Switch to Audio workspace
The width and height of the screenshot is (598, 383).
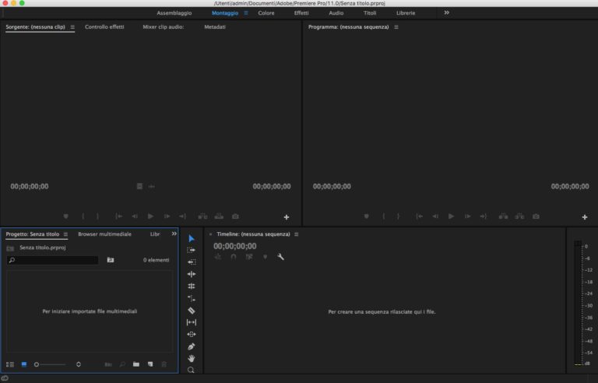(x=336, y=13)
